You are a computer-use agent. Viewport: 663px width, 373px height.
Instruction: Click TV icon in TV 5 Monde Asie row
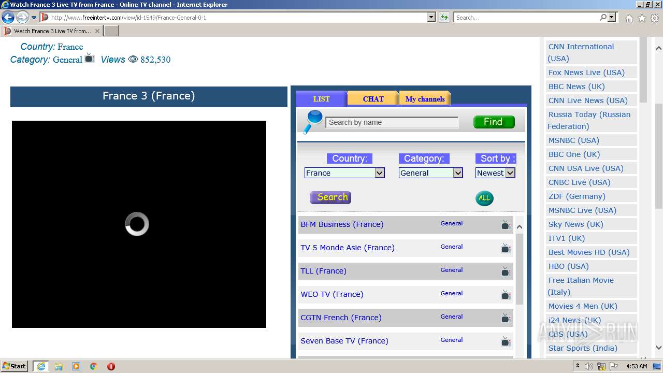(x=506, y=248)
